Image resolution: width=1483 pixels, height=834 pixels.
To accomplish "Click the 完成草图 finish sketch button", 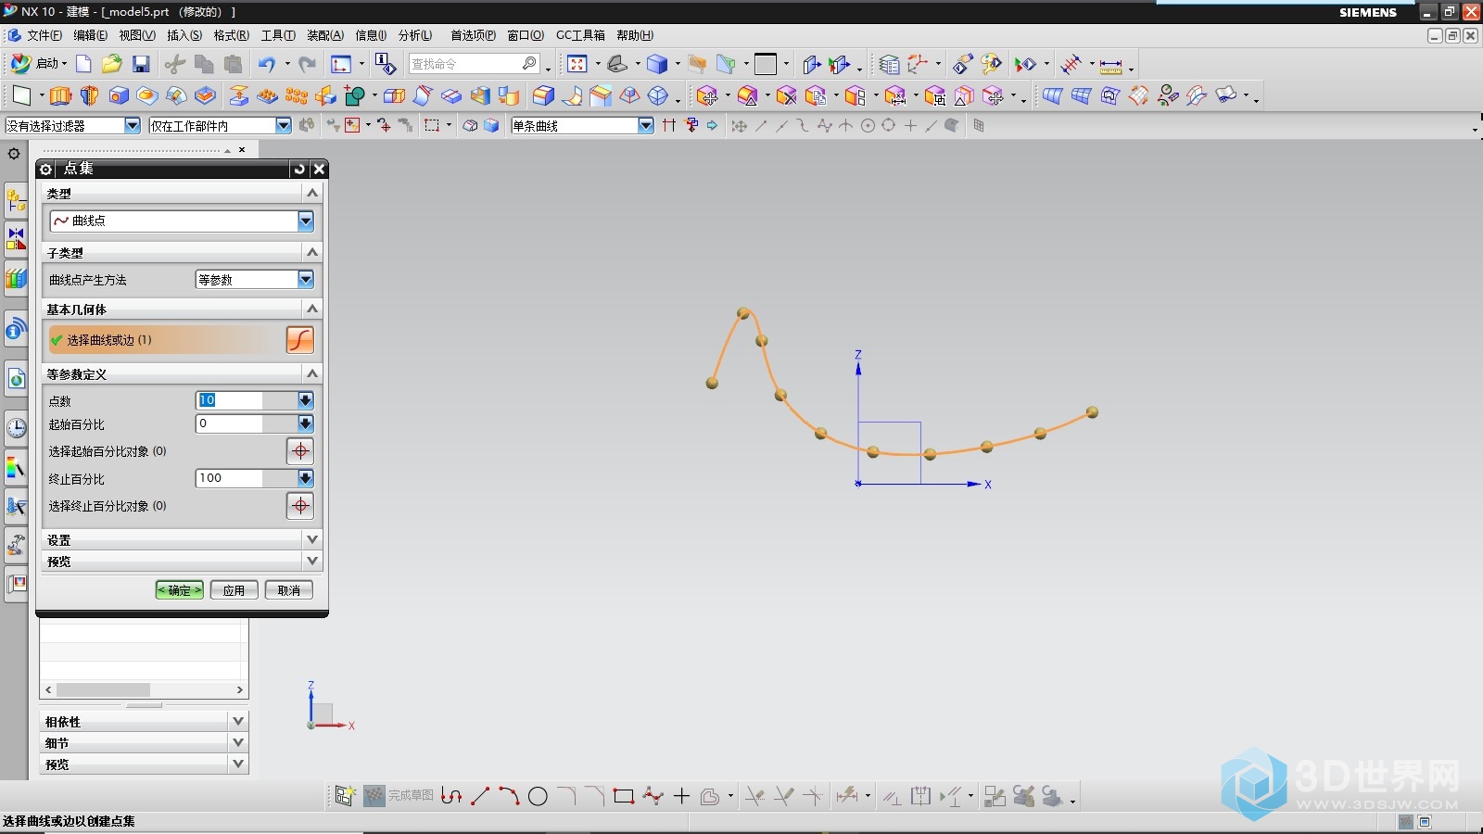I will pos(399,796).
